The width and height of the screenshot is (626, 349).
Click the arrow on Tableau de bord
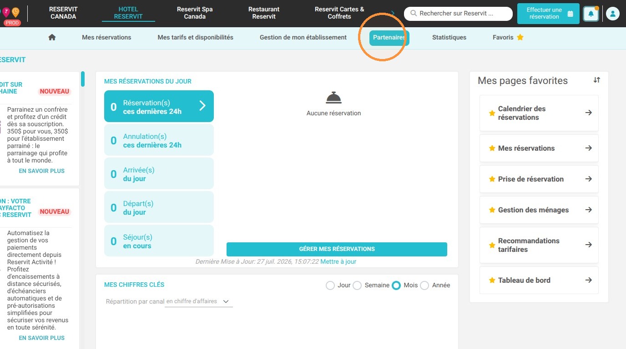tap(588, 280)
